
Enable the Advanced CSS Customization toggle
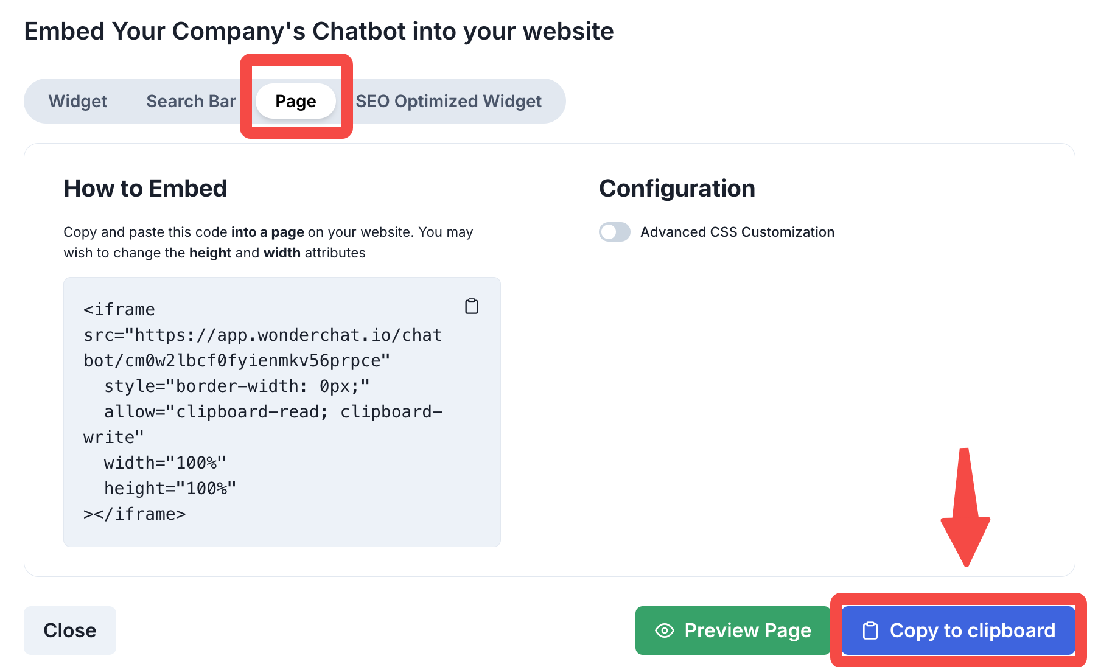click(x=615, y=232)
